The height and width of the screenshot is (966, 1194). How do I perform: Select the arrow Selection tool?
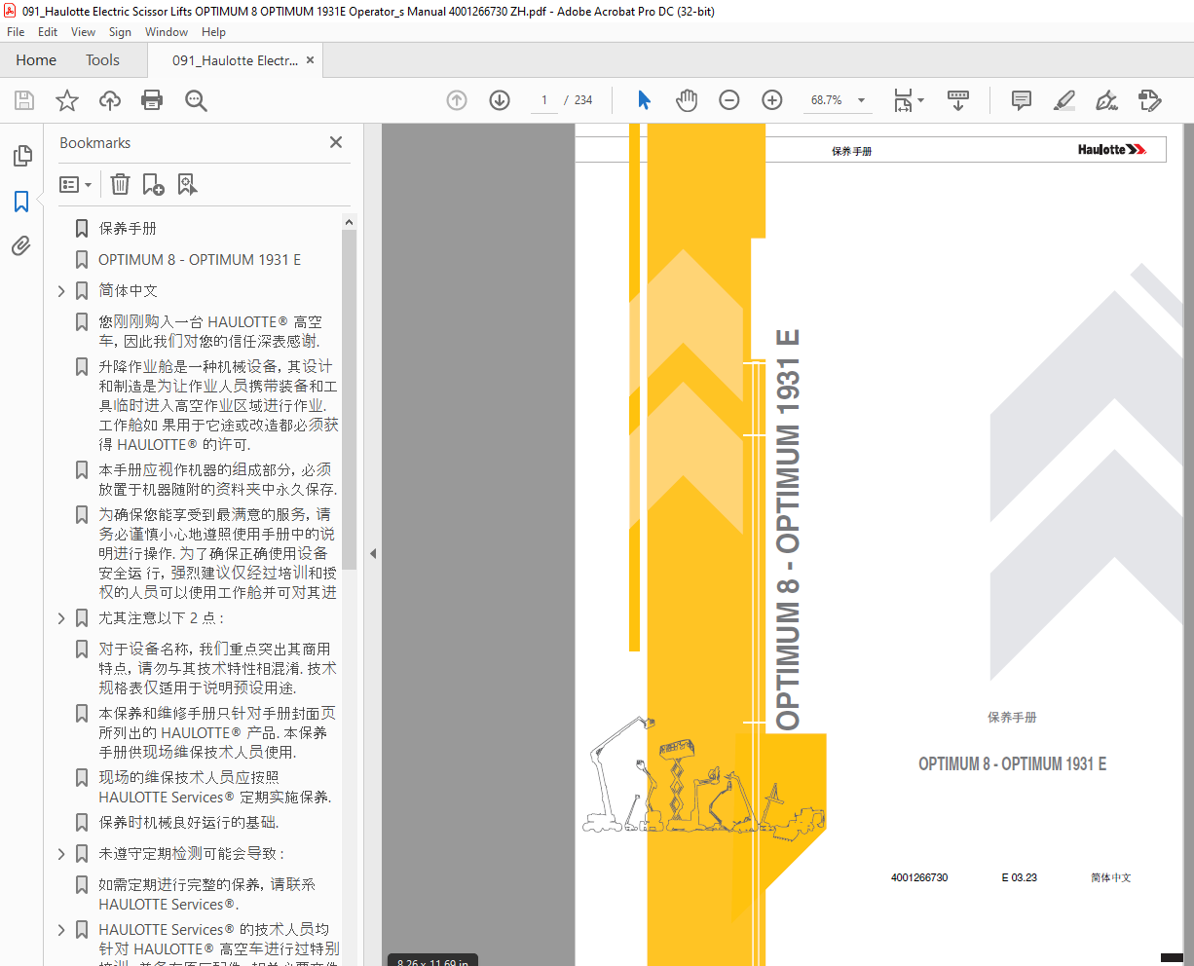coord(644,100)
